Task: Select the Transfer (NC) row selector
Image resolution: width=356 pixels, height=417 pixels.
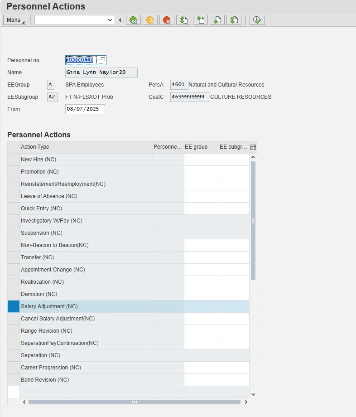Action: pyautogui.click(x=14, y=257)
